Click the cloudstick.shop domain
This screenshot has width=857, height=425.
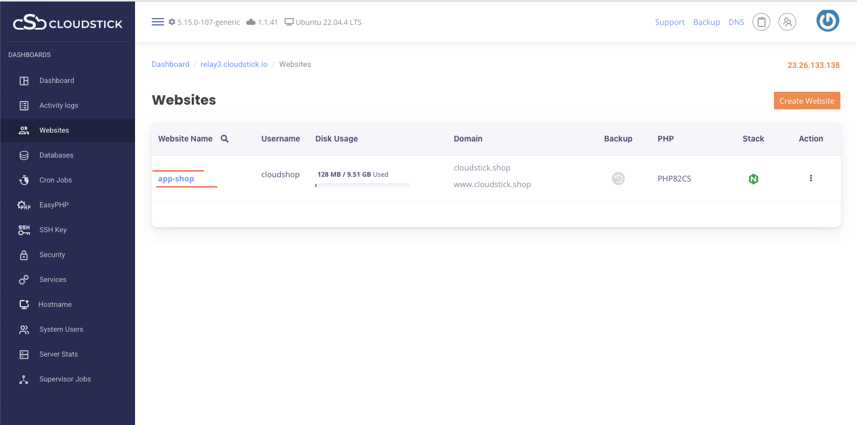482,168
